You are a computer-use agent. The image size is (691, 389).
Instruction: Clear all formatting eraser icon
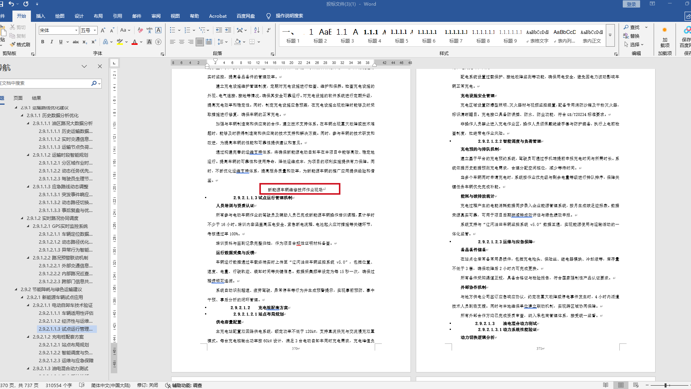pos(140,30)
